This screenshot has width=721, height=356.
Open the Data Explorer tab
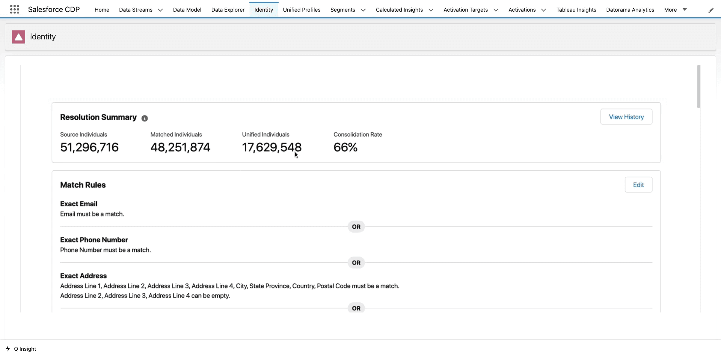point(228,10)
